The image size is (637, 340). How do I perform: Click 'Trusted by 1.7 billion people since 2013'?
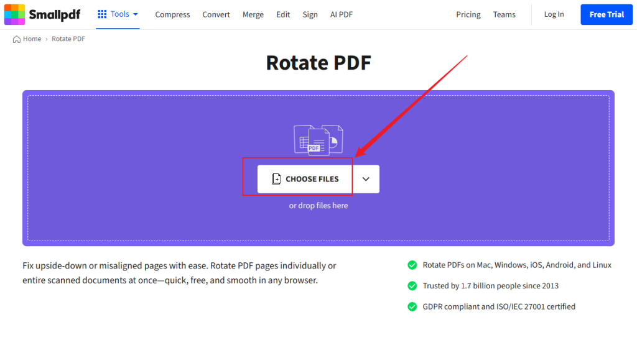[490, 286]
